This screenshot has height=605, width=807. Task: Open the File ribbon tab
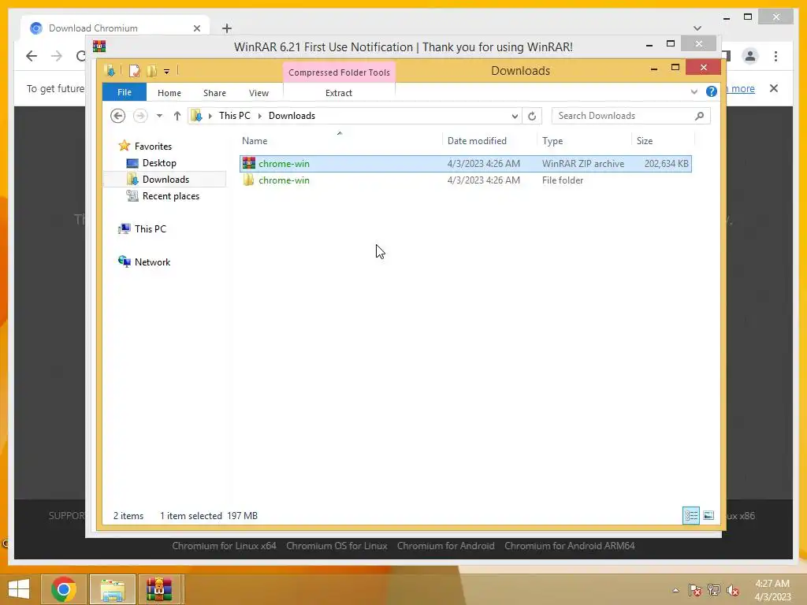point(124,92)
